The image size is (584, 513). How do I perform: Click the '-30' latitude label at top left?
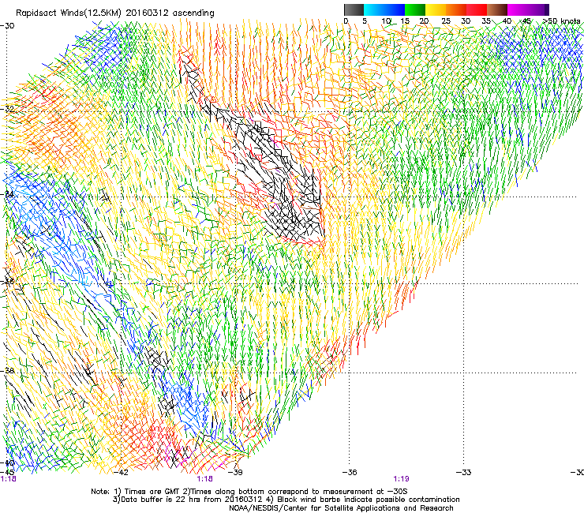tap(7, 26)
